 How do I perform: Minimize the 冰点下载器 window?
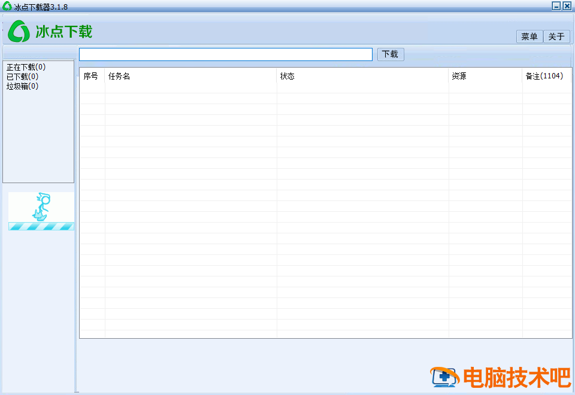[x=556, y=6]
